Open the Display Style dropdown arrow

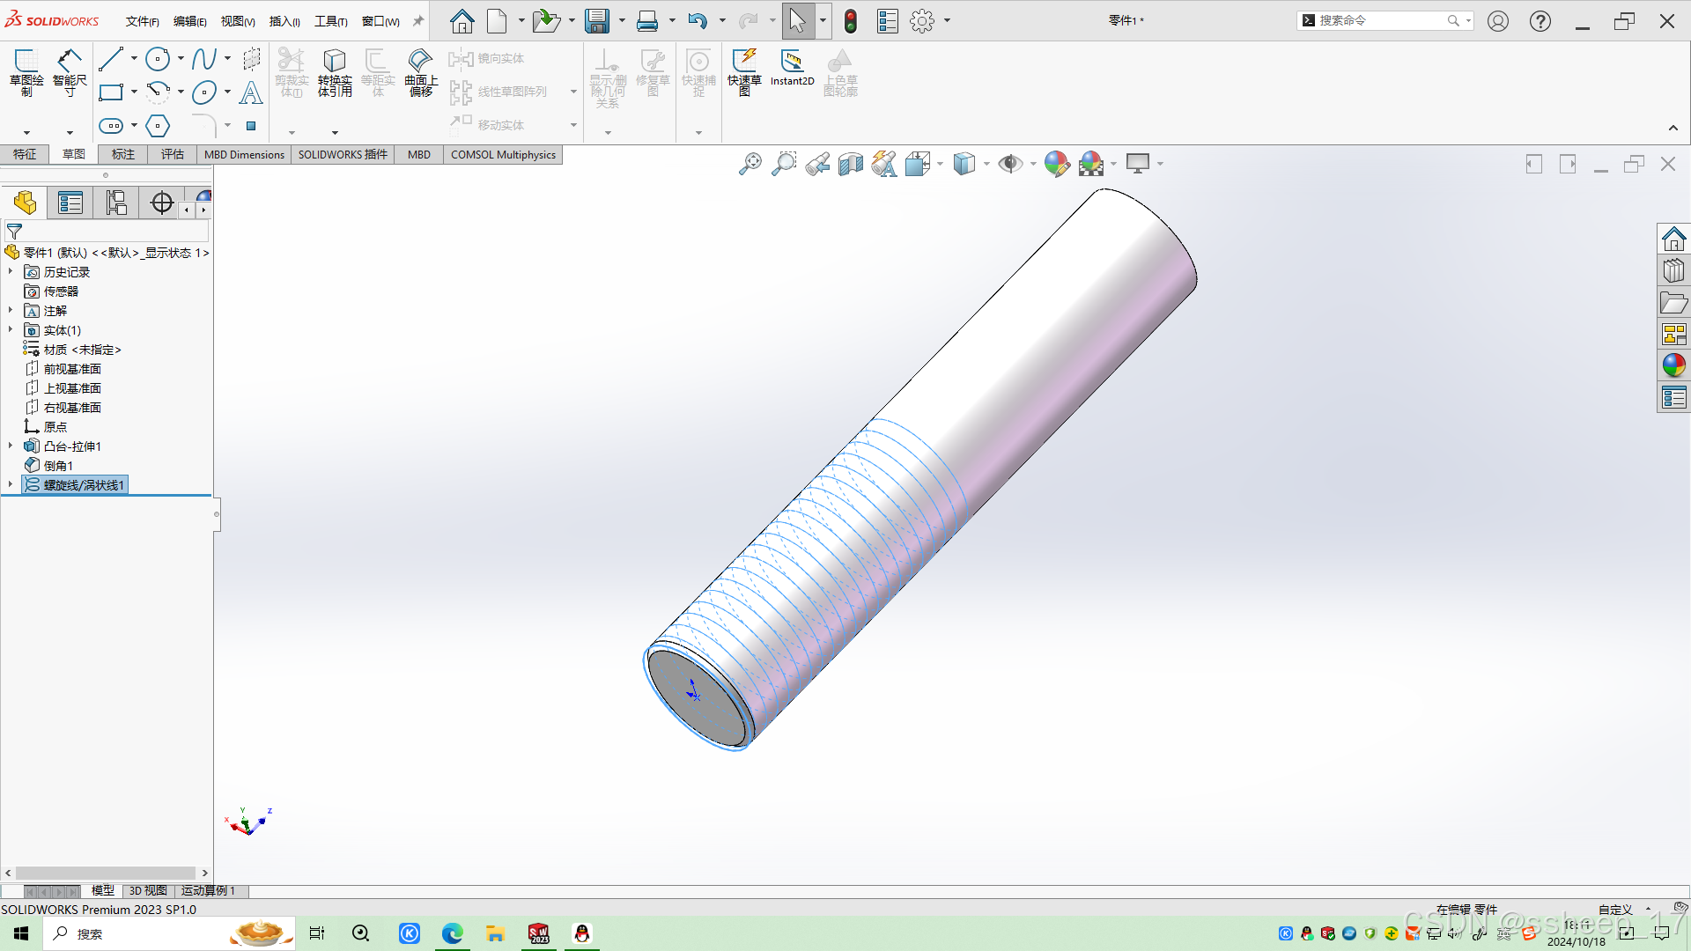986,164
